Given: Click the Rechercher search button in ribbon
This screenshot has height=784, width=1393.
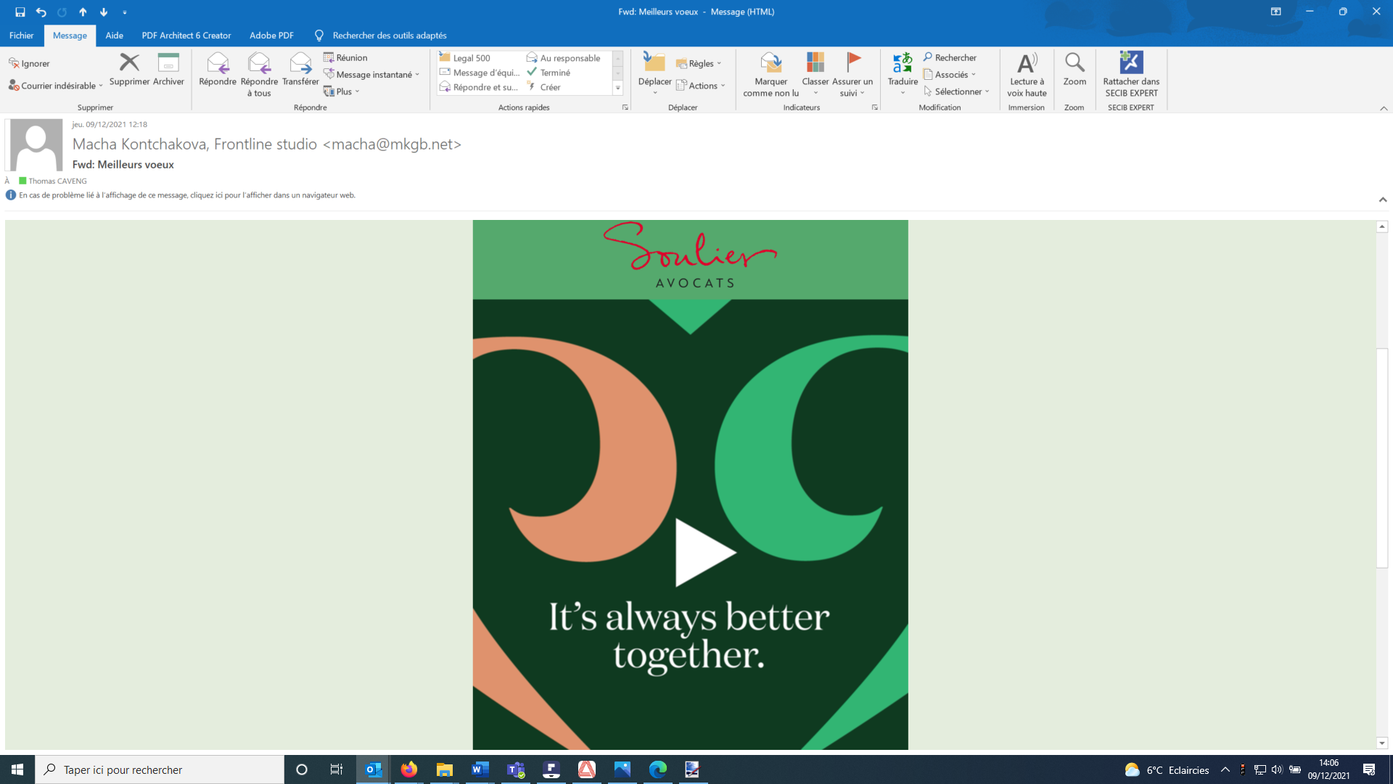Looking at the screenshot, I should (950, 57).
